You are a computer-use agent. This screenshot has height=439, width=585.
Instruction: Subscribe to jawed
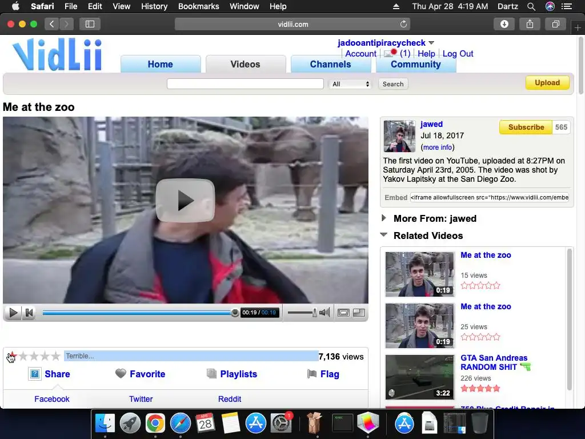pos(526,127)
